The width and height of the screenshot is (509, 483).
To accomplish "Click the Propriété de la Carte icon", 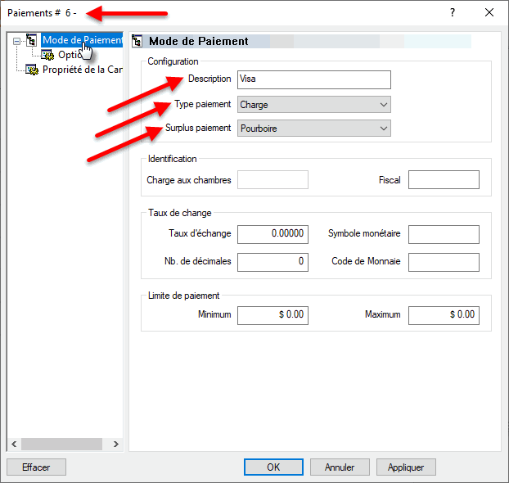I will (x=32, y=70).
